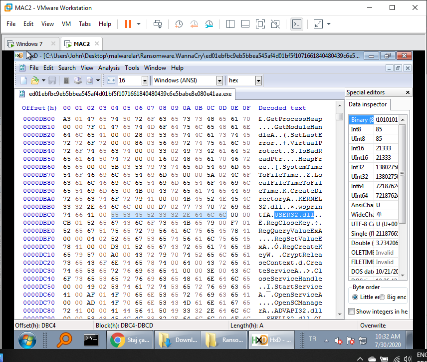
Task: Switch to VMware Unity mode
Action: click(x=275, y=24)
